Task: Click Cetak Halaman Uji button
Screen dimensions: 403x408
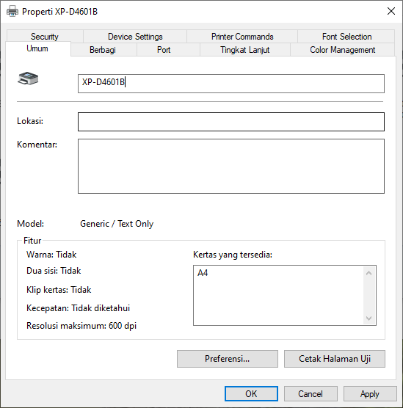Action: [335, 359]
